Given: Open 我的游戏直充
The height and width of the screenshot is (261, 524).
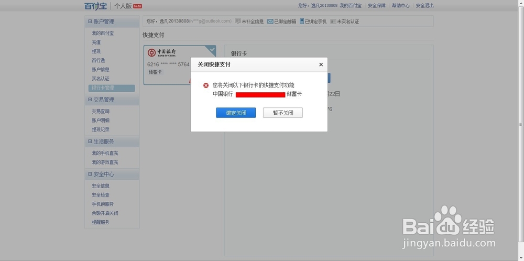Looking at the screenshot, I should [x=105, y=162].
